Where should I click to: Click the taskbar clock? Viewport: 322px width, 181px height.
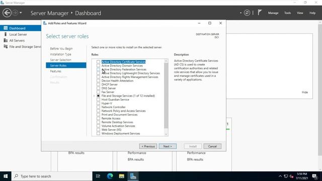tap(302, 176)
